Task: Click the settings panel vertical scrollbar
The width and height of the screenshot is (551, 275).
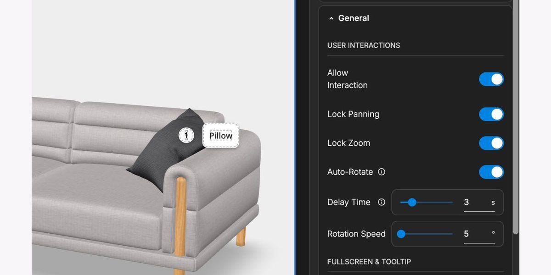Action: pos(516,117)
